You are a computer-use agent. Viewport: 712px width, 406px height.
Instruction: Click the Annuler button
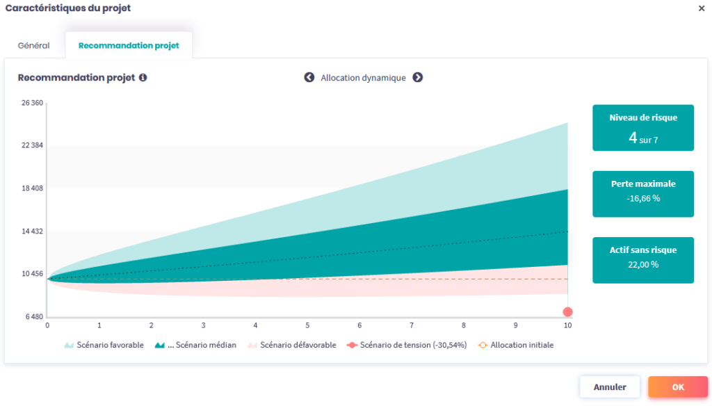(x=609, y=387)
